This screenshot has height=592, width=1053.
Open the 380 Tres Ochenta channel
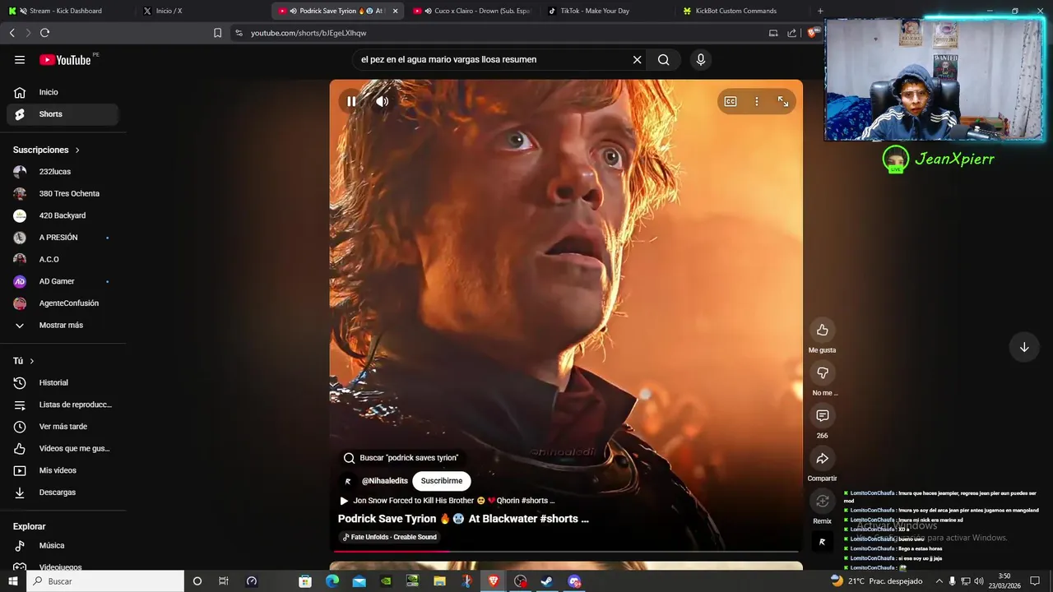pyautogui.click(x=63, y=193)
